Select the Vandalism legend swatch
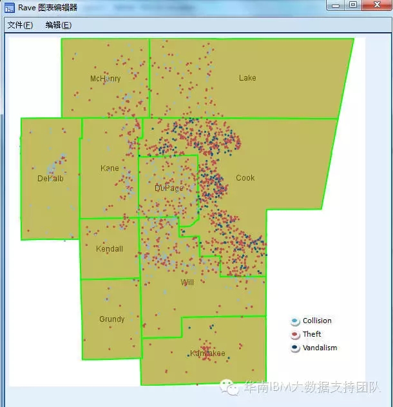393x407 pixels. point(294,348)
